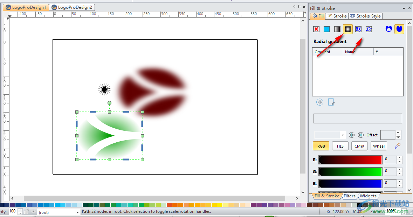Choose the Pattern fill option
This screenshot has width=413, height=217.
click(x=358, y=29)
